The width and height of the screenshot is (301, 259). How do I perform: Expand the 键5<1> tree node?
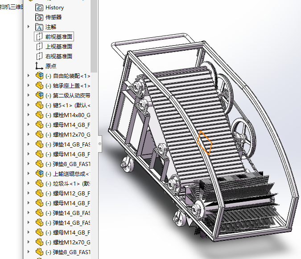29,105
